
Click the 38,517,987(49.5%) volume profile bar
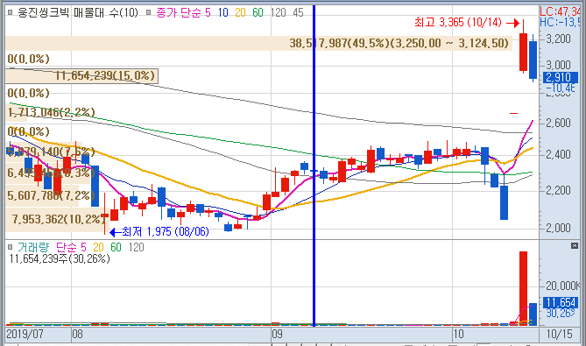pos(258,43)
